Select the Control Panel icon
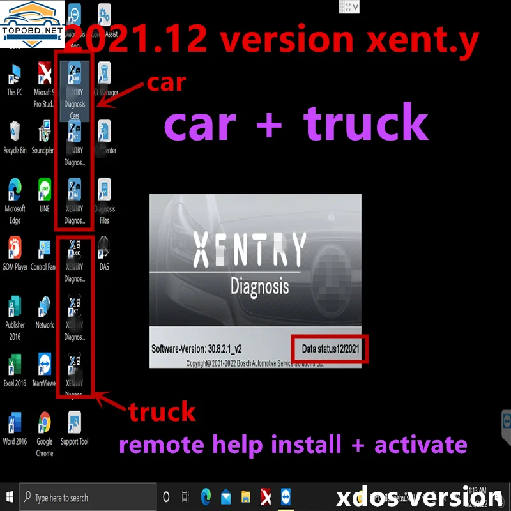The height and width of the screenshot is (511, 511). (43, 256)
